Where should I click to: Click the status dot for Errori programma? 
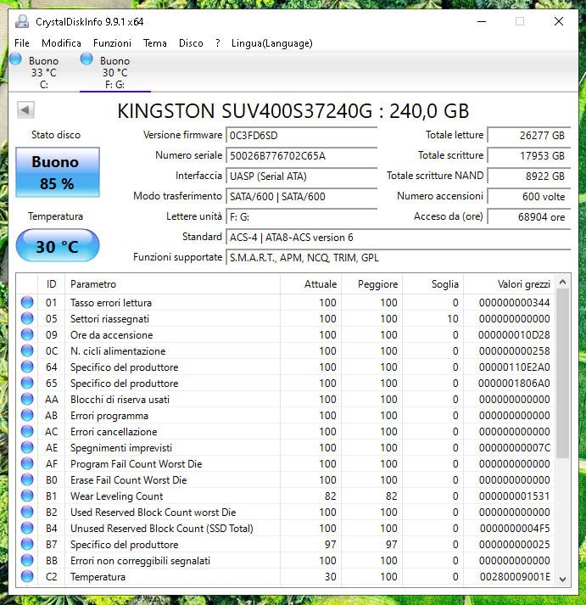[x=27, y=416]
